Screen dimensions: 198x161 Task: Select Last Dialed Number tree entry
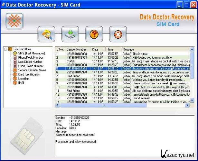[x=30, y=62]
